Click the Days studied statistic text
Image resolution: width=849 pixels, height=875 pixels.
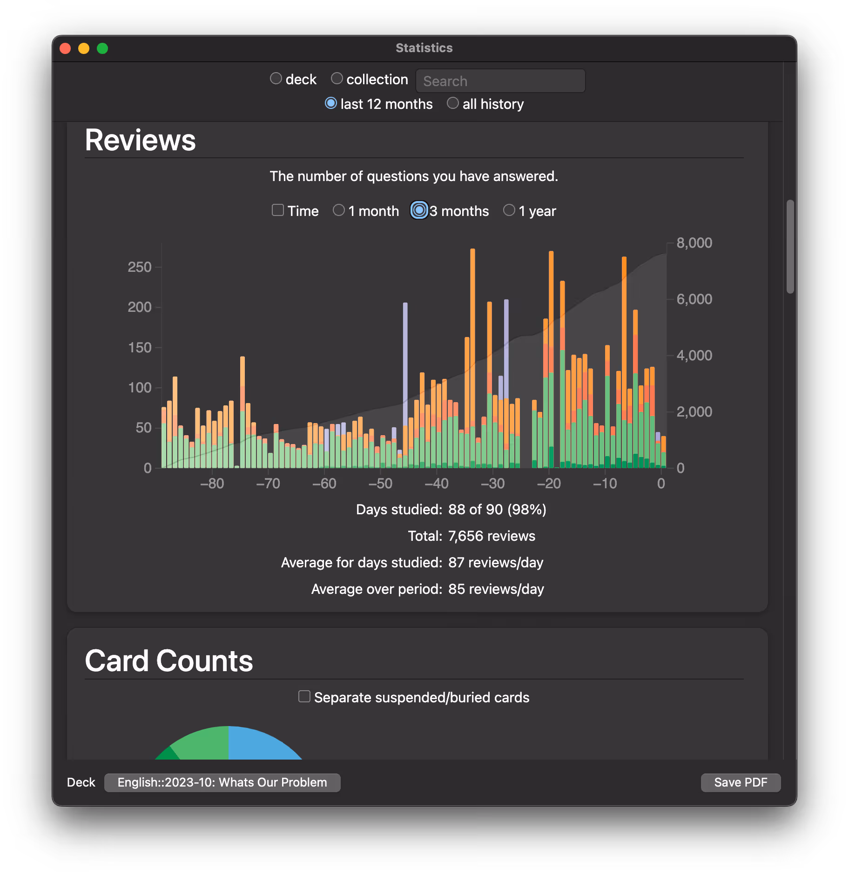point(451,509)
